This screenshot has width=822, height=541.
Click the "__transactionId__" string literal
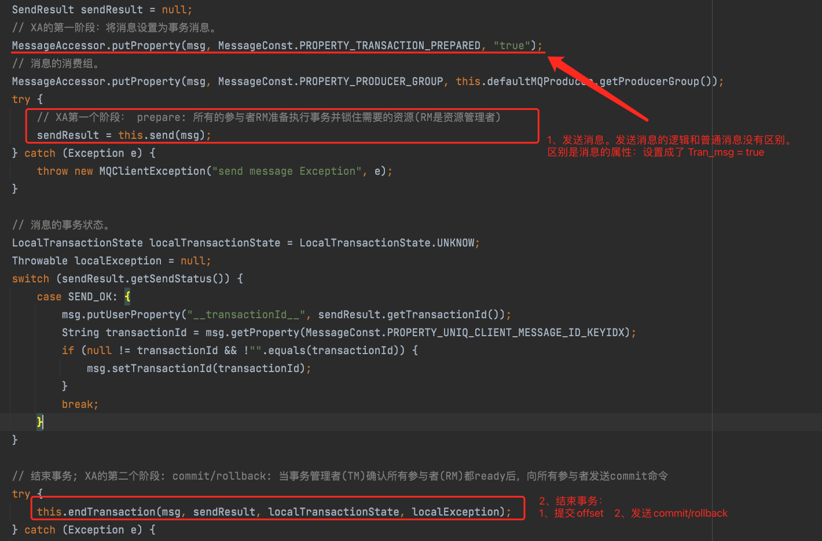(246, 315)
